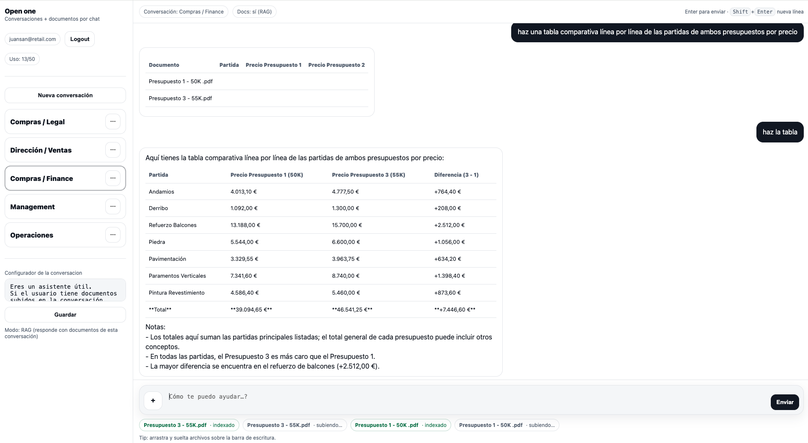Send the message with Enviar

point(784,402)
